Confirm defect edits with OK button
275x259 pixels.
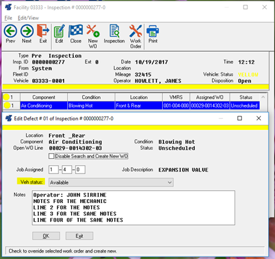(46, 236)
